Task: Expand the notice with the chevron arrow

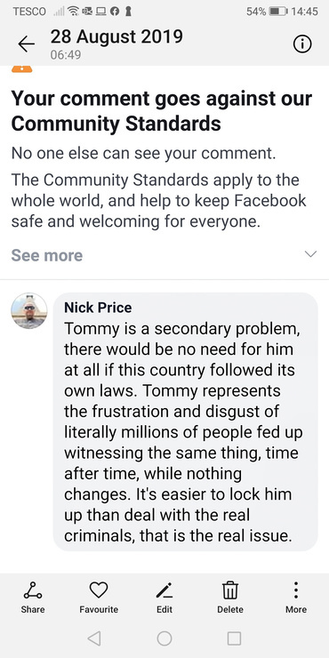Action: pos(310,254)
